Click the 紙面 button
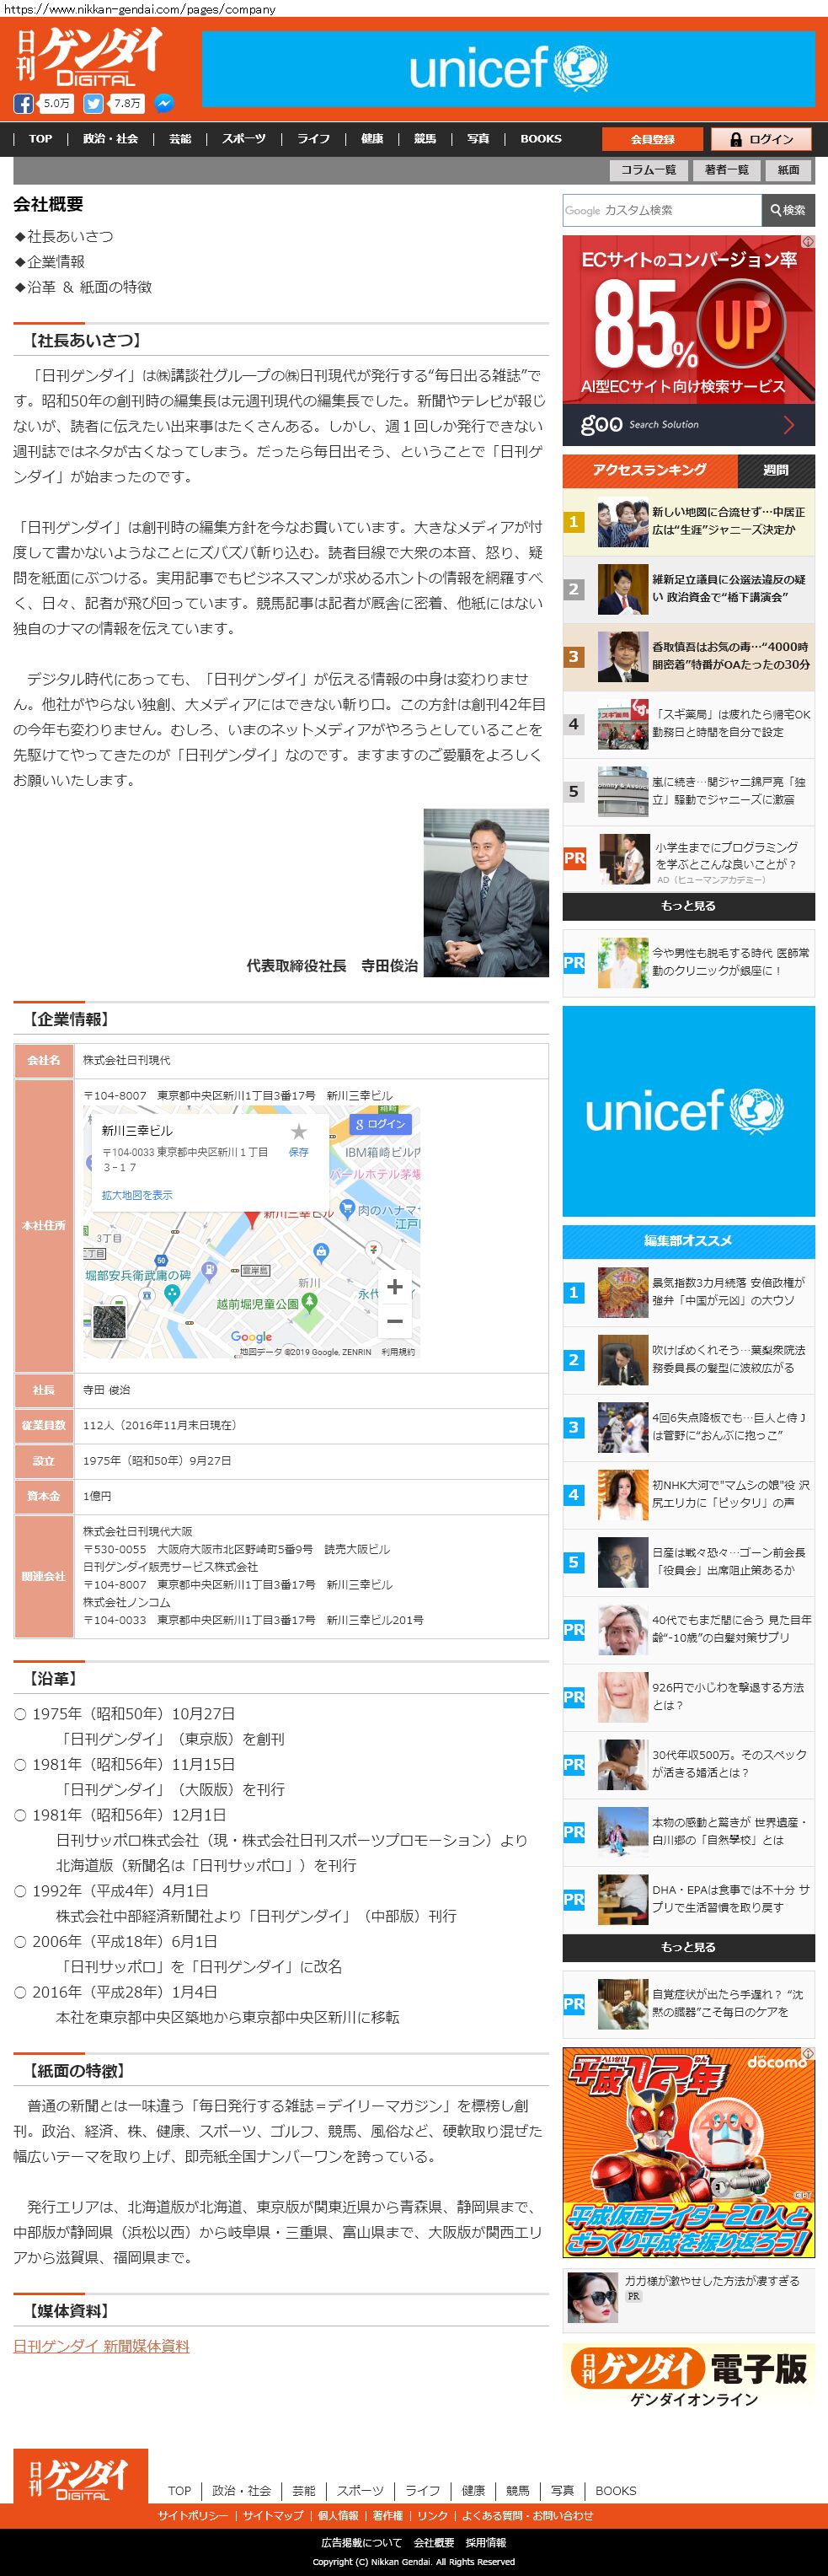Screen dimensions: 828x2576 (789, 170)
